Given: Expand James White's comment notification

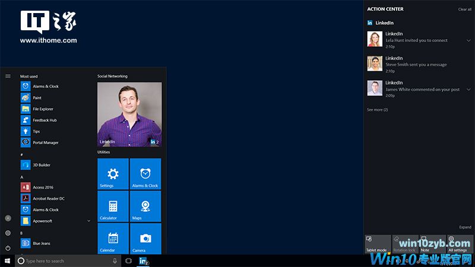Looking at the screenshot, I should click(x=469, y=90).
